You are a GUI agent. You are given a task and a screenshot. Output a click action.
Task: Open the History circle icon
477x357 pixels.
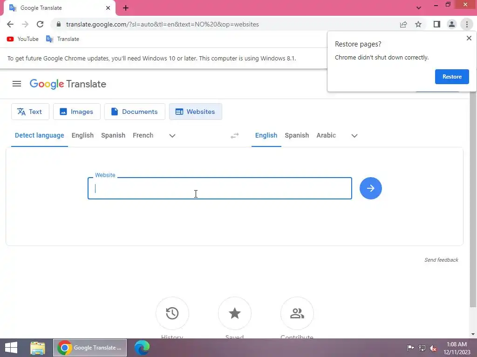(172, 313)
